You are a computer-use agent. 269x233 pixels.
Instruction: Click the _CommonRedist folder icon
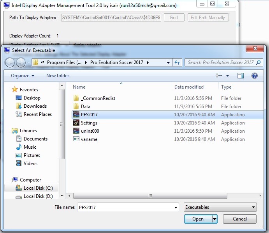point(76,98)
